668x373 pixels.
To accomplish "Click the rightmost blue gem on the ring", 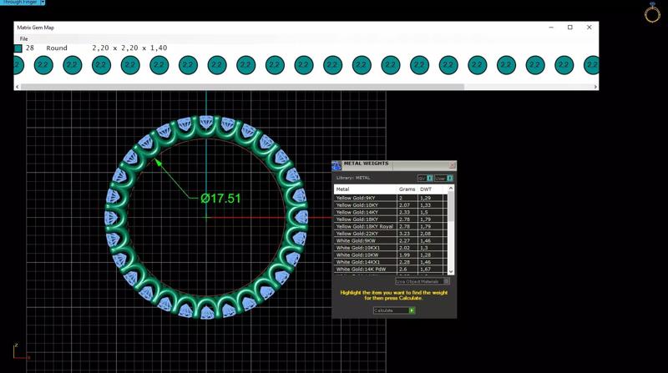I will [x=301, y=217].
